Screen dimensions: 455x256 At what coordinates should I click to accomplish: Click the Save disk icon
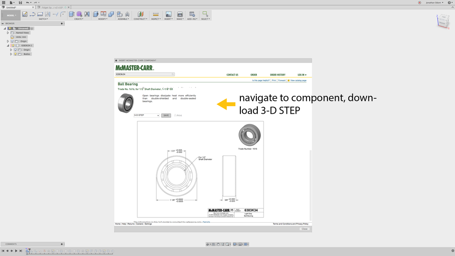tap(20, 3)
